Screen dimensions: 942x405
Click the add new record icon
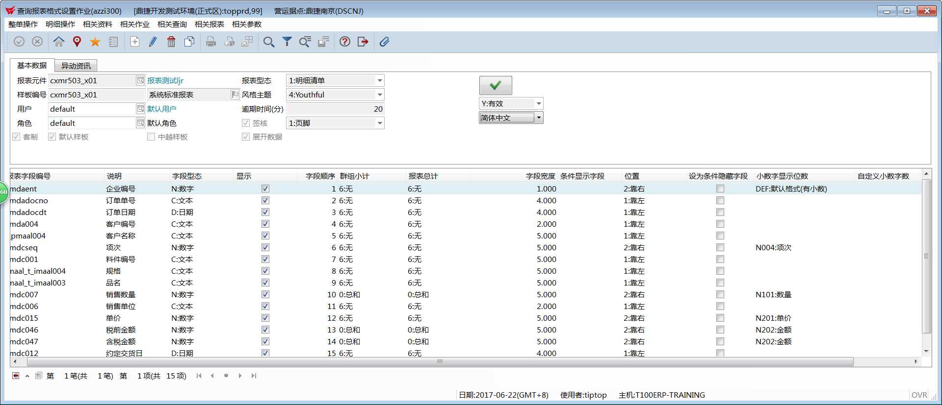coord(135,42)
